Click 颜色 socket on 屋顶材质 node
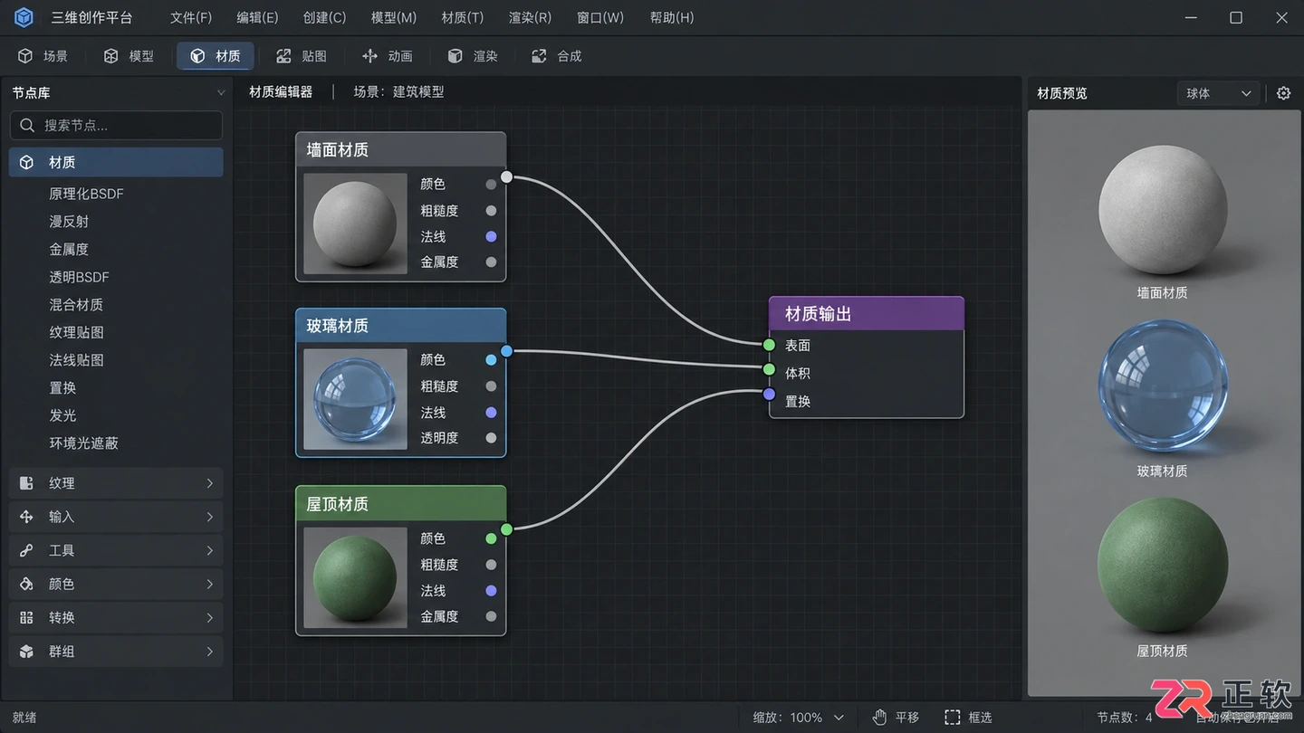Screen dimensions: 1304x733 491,538
